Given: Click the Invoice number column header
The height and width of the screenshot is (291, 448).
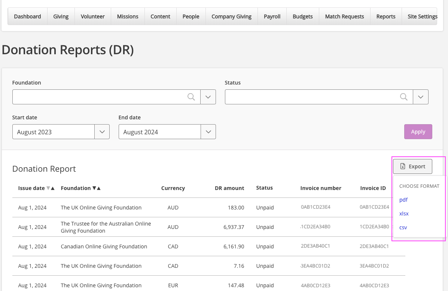Looking at the screenshot, I should pyautogui.click(x=321, y=188).
